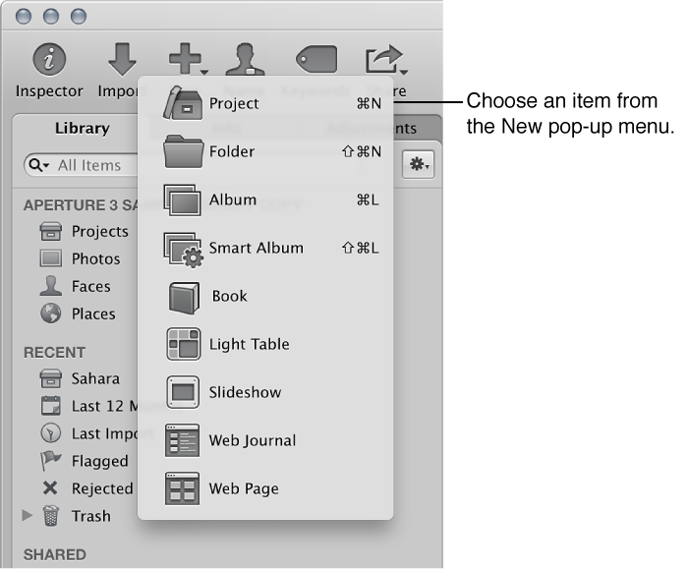Choose Project from the New menu
This screenshot has width=688, height=570.
coord(265,103)
